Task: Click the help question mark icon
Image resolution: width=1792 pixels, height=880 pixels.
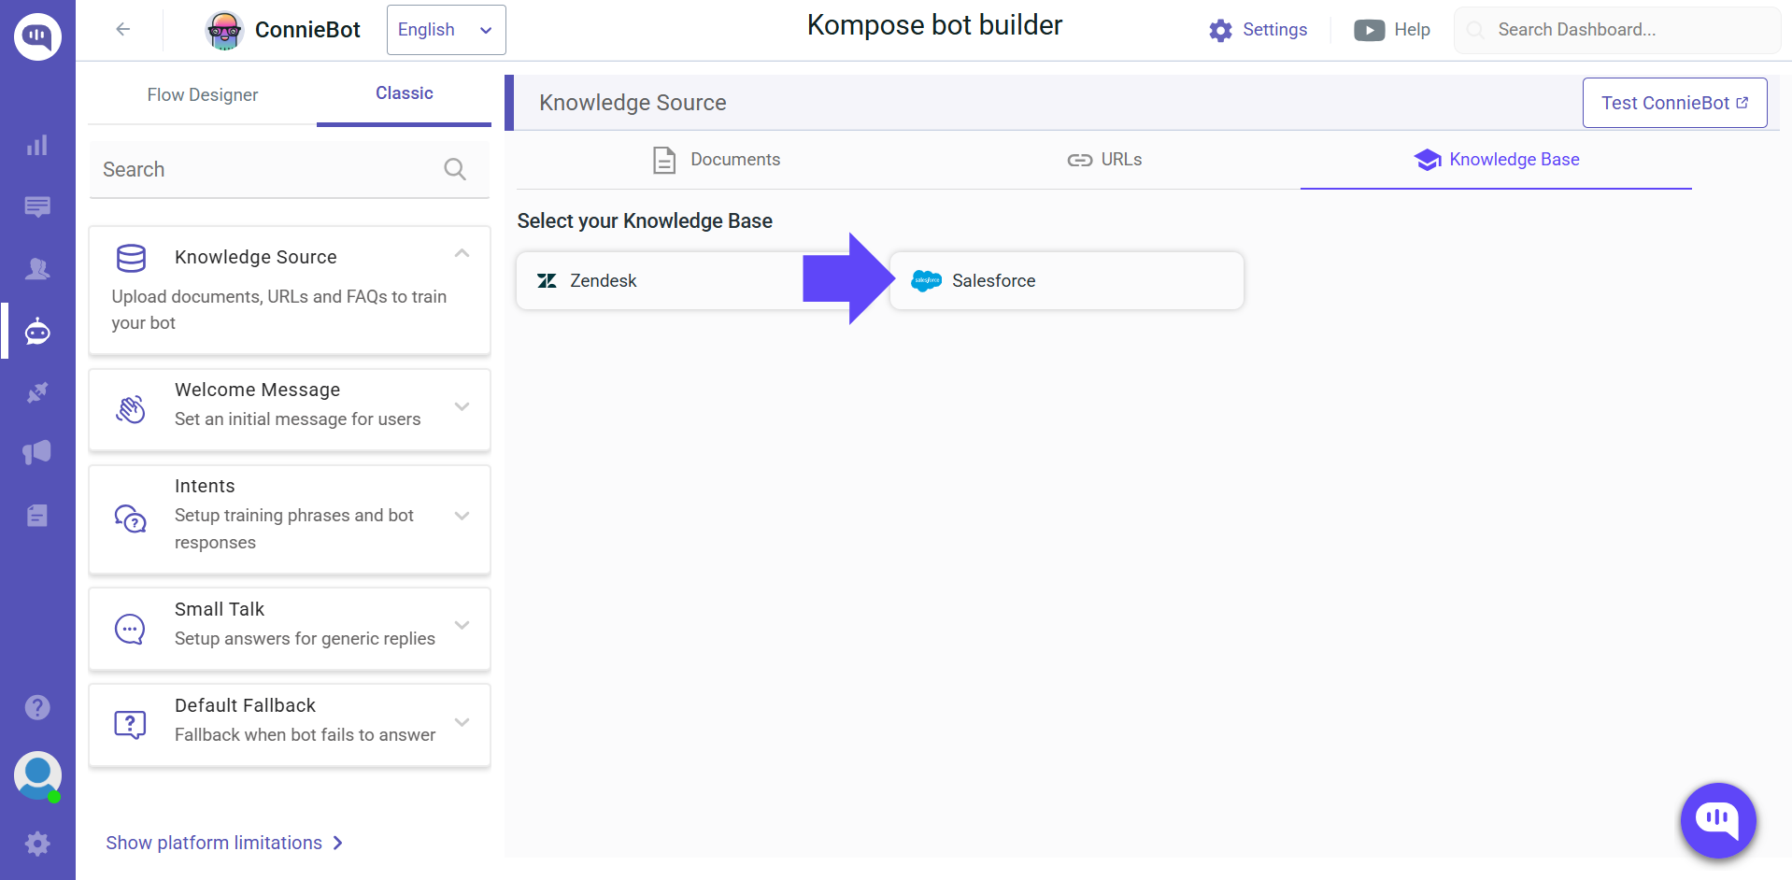Action: point(37,706)
